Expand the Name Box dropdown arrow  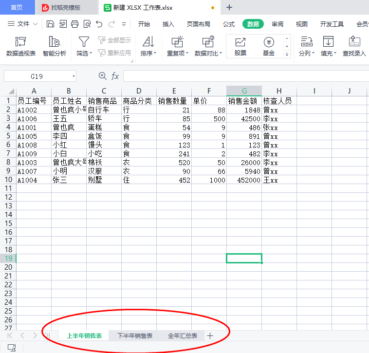click(74, 76)
